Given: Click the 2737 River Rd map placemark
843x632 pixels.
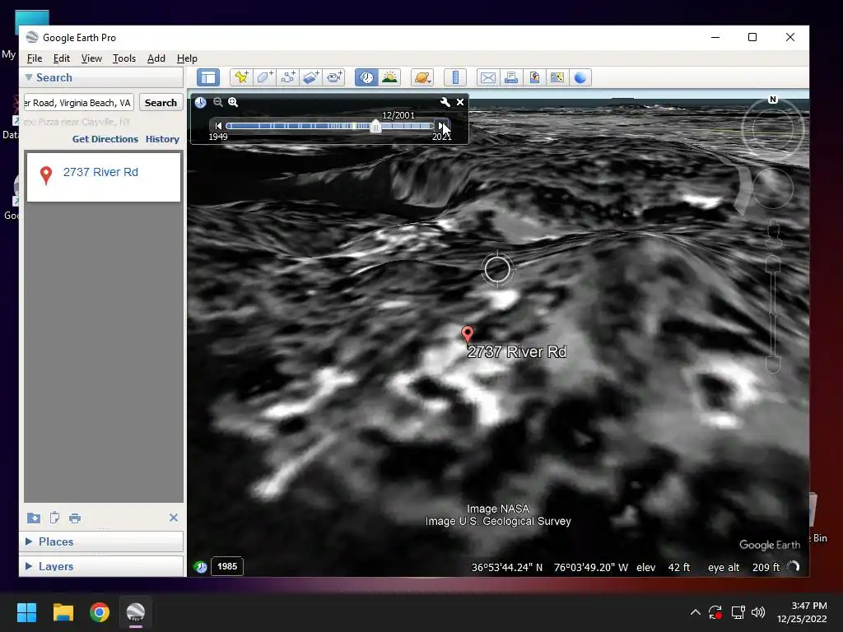Looking at the screenshot, I should (468, 334).
